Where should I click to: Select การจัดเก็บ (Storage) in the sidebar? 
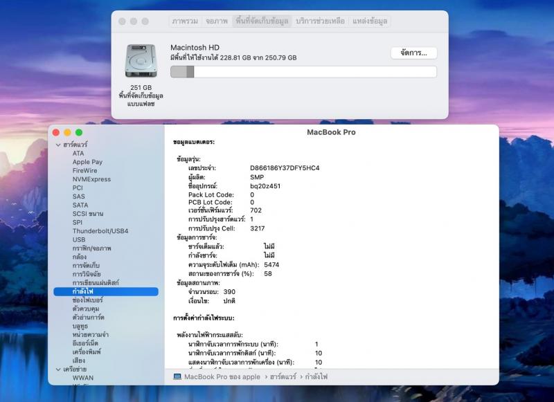tap(86, 266)
